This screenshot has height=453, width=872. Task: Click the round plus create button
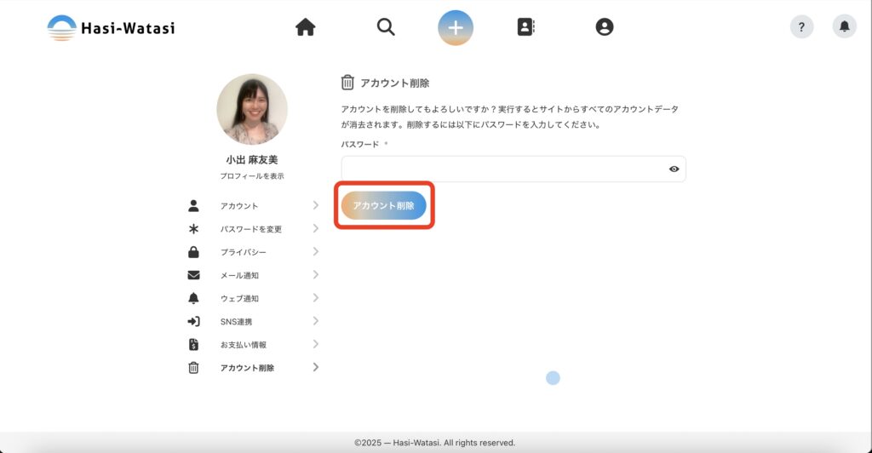pos(456,27)
